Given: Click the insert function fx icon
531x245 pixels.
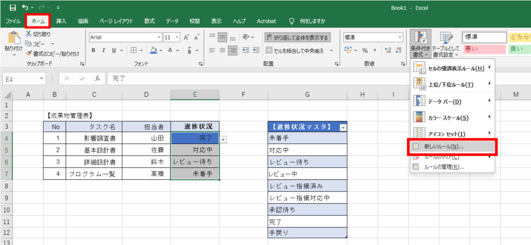Looking at the screenshot, I should click(97, 79).
